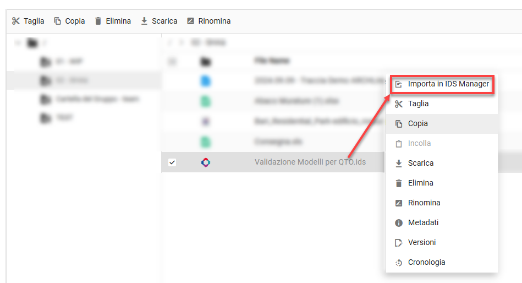Select Importa in IDS Manager menu entry
Image resolution: width=522 pixels, height=283 pixels.
448,84
